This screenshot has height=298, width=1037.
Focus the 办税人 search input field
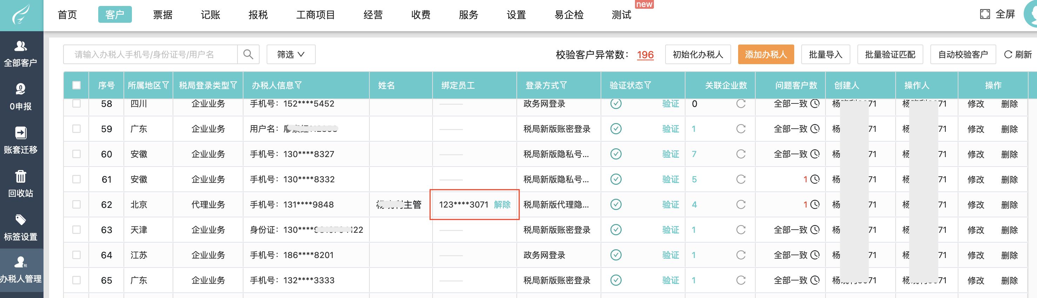(x=150, y=54)
